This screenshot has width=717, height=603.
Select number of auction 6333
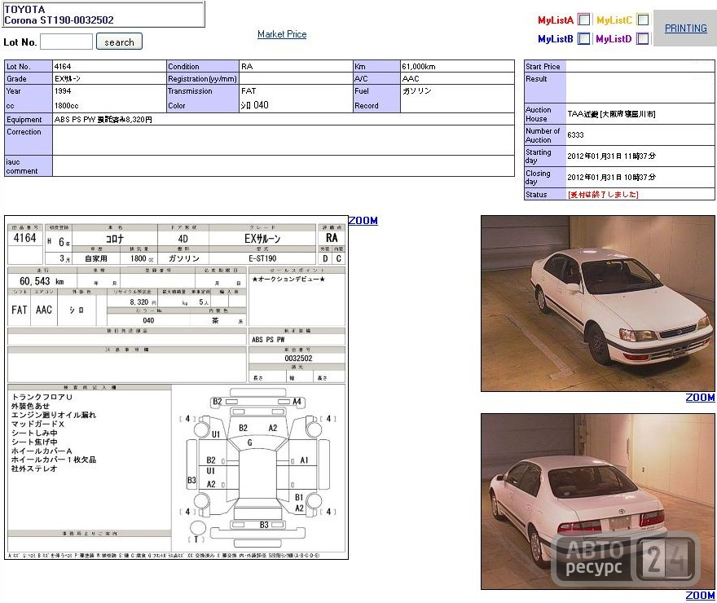pyautogui.click(x=575, y=135)
